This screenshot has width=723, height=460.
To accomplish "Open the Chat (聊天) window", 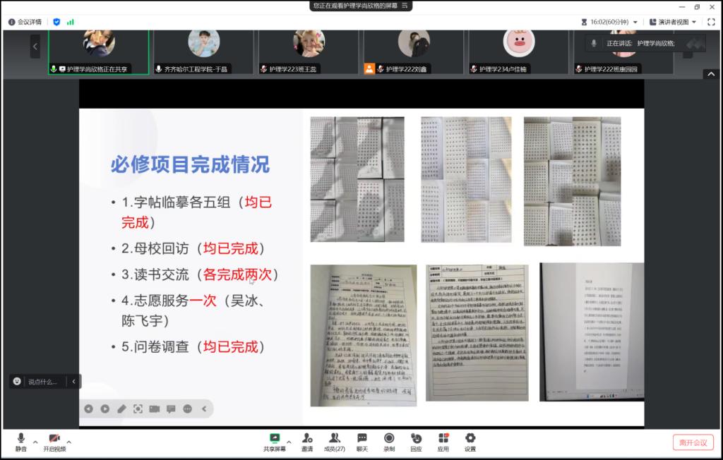I will [x=361, y=442].
